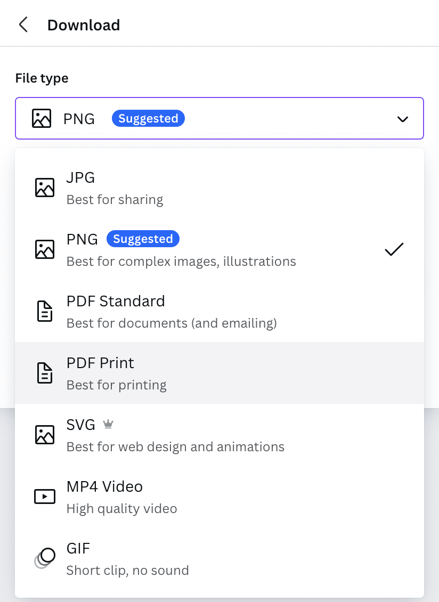Click the GIF overlapping circles icon

(x=45, y=558)
